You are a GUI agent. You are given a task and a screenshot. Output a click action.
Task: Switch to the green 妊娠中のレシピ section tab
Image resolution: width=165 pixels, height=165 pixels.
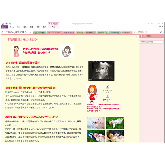click(102, 33)
